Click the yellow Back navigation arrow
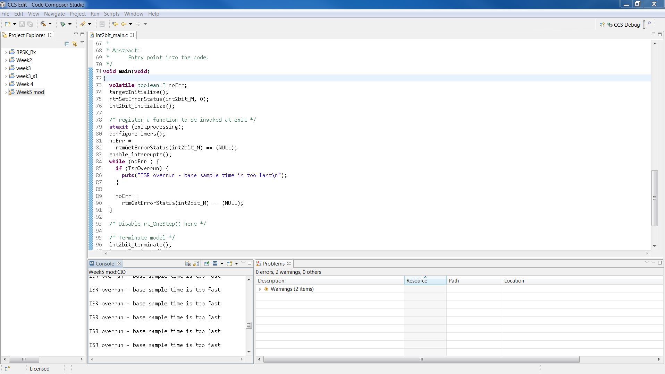Screen dimensions: 665x374 (124, 24)
